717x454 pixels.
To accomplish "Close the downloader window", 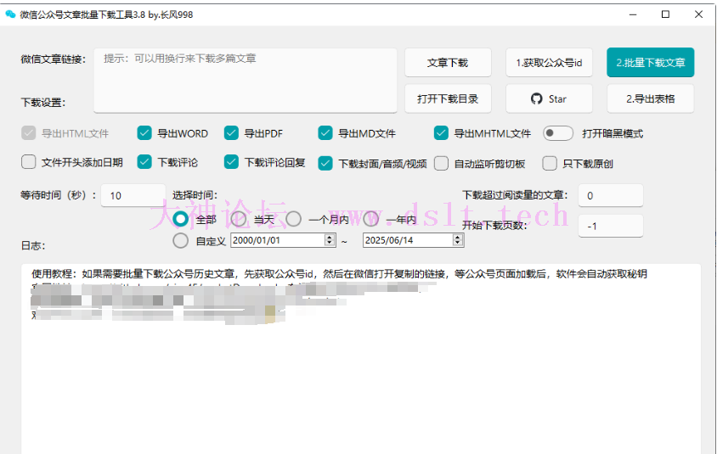I will tap(698, 14).
